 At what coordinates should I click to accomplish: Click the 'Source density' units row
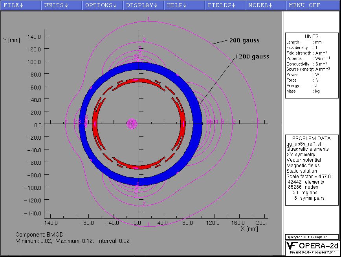pyautogui.click(x=308, y=69)
